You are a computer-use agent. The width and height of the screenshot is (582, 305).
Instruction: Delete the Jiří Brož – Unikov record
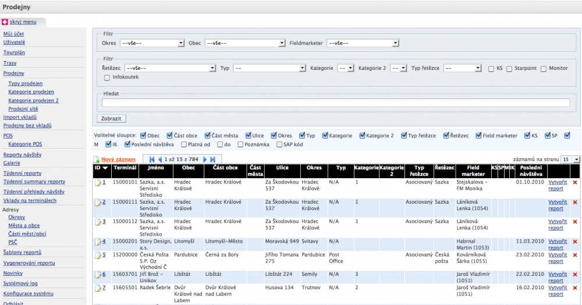pos(575,275)
